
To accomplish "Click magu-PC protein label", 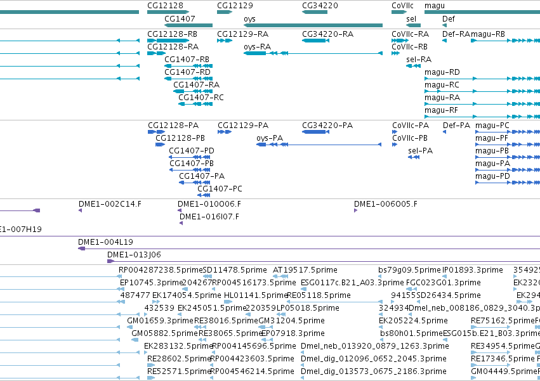I will tap(492, 126).
